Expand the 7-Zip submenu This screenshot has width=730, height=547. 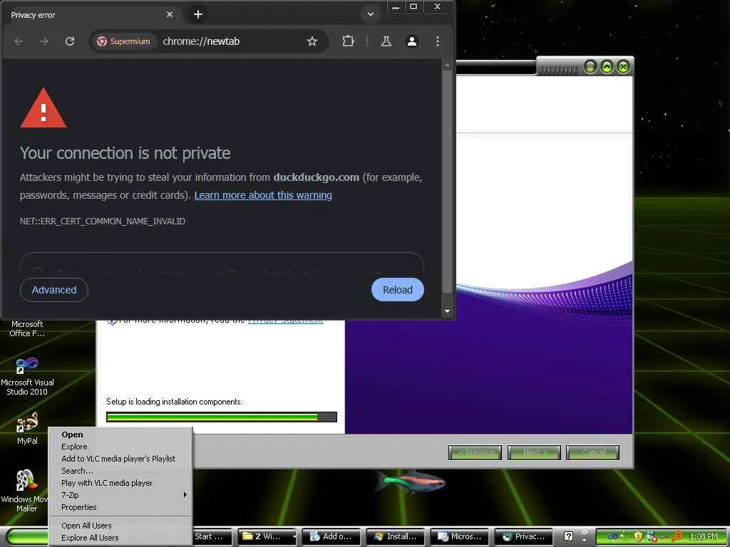[x=120, y=495]
